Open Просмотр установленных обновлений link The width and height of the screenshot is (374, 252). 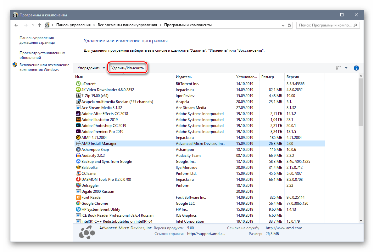(42, 55)
